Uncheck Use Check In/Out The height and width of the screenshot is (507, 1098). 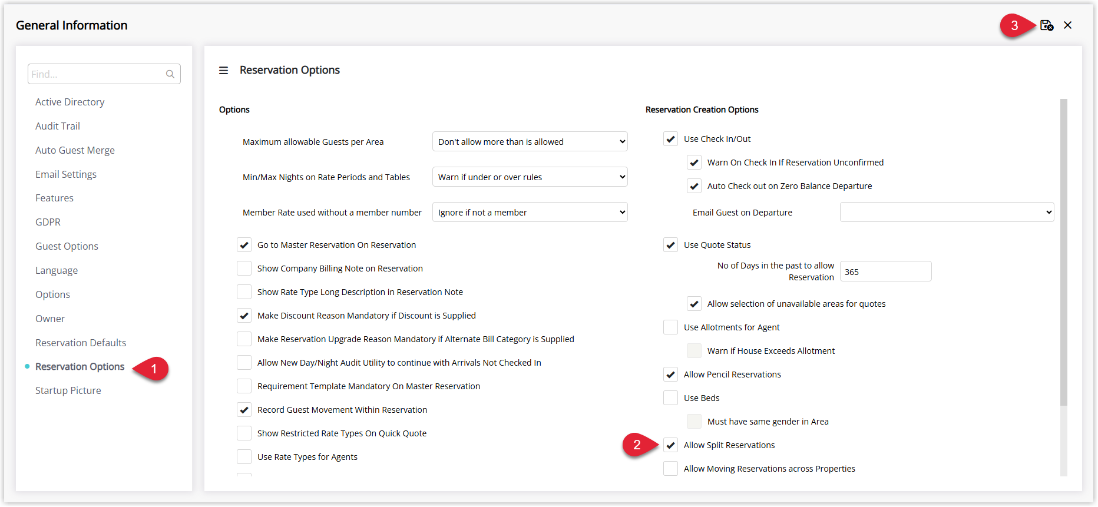pos(671,139)
